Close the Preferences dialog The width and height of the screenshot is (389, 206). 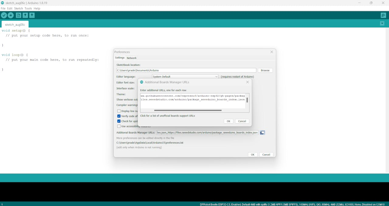[x=272, y=52]
